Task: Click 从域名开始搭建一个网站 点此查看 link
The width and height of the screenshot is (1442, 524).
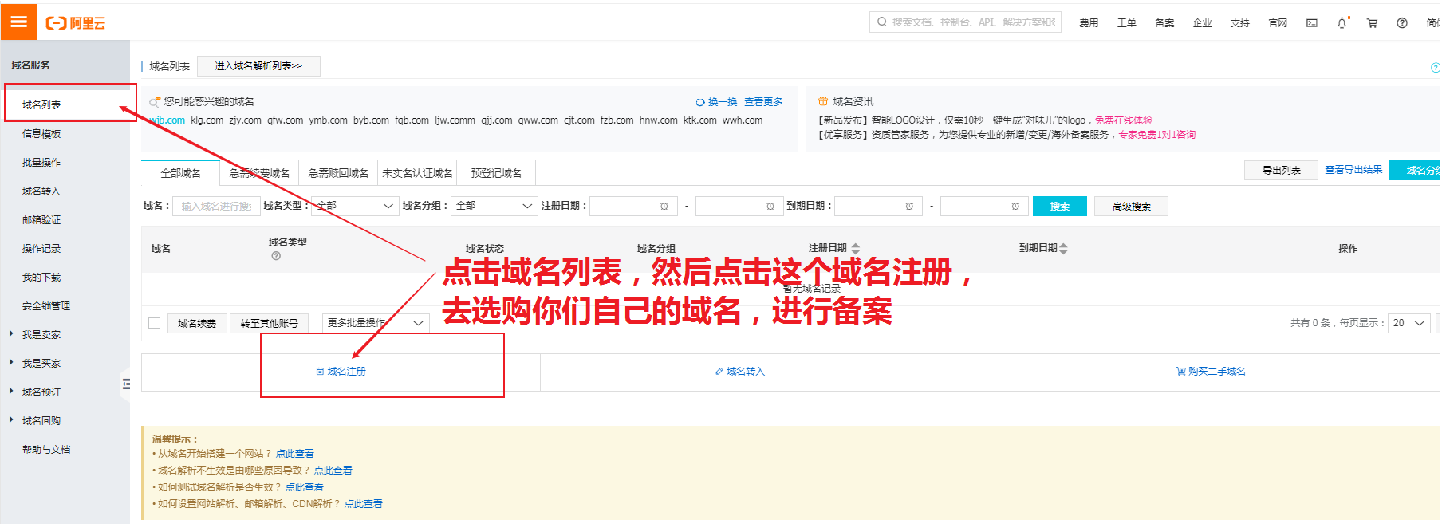Action: click(x=295, y=454)
